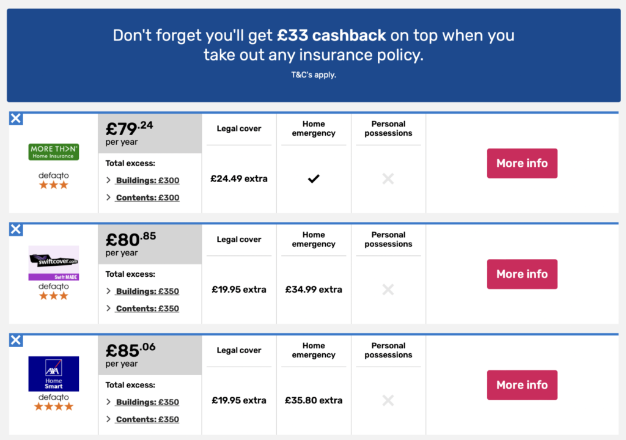Click the AXA Home Smart logo

(54, 374)
